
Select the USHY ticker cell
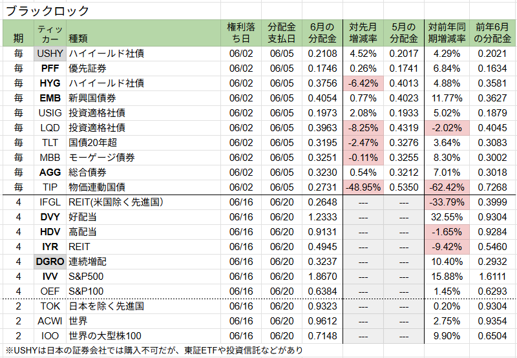click(50, 53)
